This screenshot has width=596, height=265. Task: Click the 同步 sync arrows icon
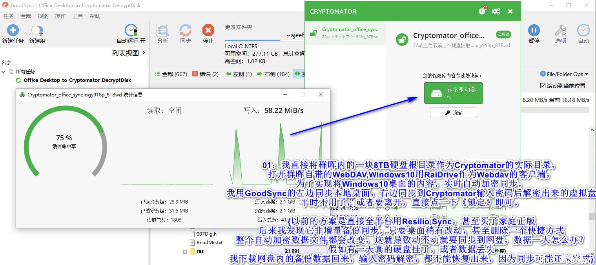click(186, 30)
